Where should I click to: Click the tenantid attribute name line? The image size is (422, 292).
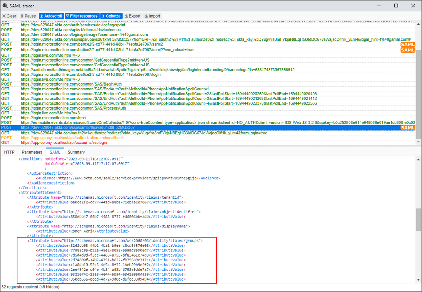(x=105, y=197)
